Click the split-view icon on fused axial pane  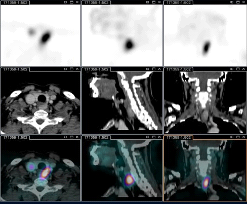coord(65,137)
